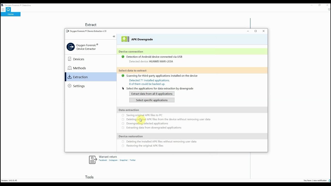Click 'Restoring the original APK files' text
331x186 pixels.
coord(145,146)
